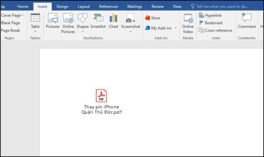The width and height of the screenshot is (264, 157).
Task: Expand the Screenshot dropdown arrow
Action: coord(130,31)
